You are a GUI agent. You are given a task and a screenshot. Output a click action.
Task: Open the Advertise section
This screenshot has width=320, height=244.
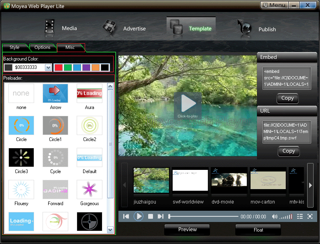pos(124,28)
